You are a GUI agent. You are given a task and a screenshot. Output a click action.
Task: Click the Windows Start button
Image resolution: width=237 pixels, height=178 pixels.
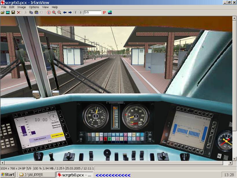pyautogui.click(x=8, y=175)
